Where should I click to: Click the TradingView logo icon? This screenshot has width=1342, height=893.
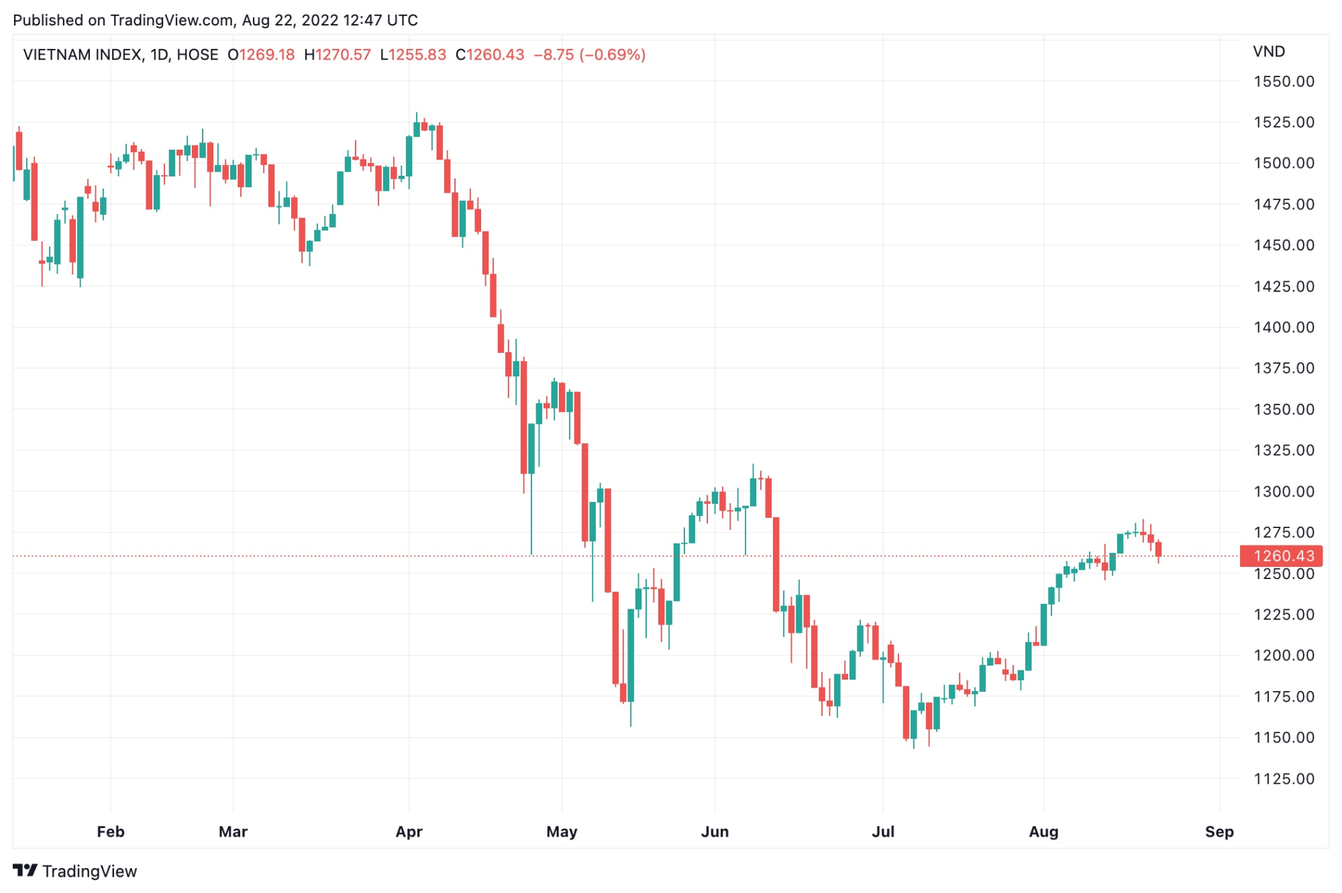pos(25,870)
